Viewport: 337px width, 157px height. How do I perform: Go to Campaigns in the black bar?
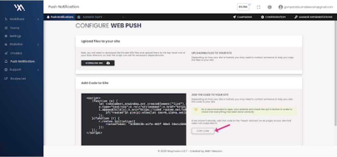coord(243,17)
